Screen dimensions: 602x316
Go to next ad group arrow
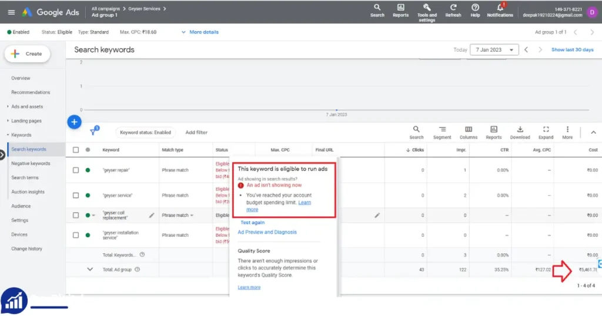[x=592, y=32]
